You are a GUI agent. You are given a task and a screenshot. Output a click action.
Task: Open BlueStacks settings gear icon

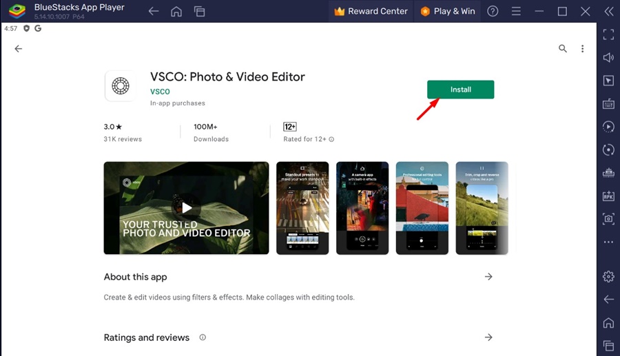tap(608, 276)
